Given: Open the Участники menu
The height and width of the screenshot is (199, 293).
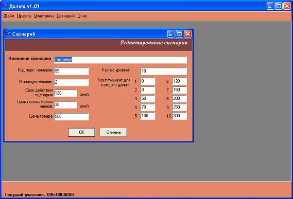Looking at the screenshot, I should coord(44,16).
